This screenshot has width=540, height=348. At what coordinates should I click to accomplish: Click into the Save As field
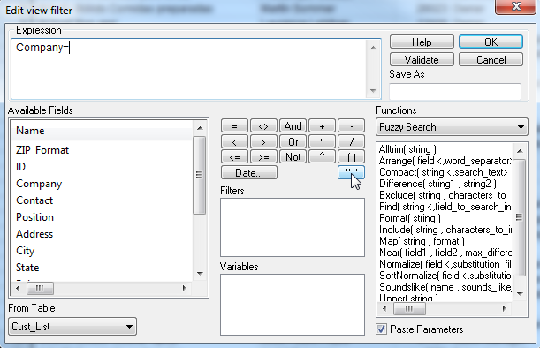tap(455, 92)
